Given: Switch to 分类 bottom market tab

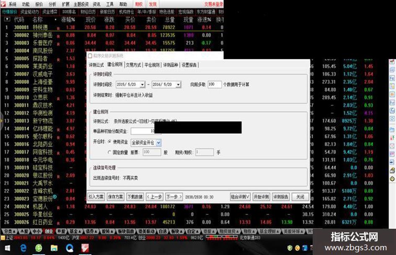Looking at the screenshot, I should point(10,231).
